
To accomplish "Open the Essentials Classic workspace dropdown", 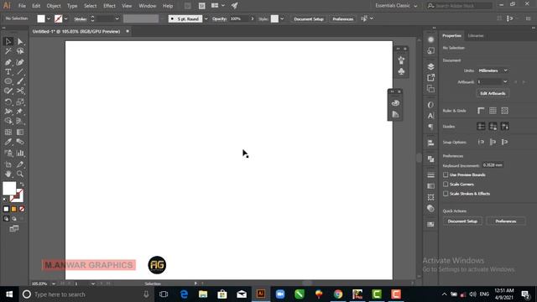I will pos(396,6).
